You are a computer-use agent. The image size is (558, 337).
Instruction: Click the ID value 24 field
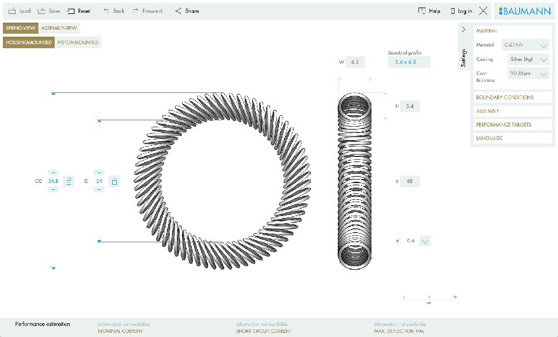tap(99, 181)
